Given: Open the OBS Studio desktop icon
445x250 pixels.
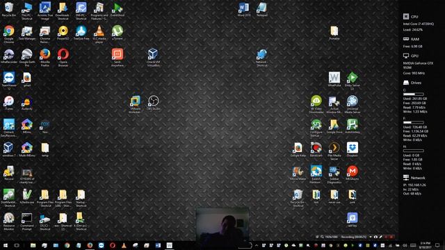Looking at the screenshot, I should [x=153, y=103].
